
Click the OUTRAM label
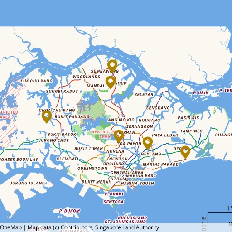tap(117, 179)
